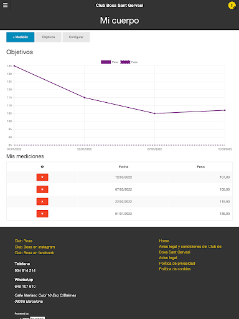Open the hamburger menu
Screen dimensions: 239x319
[5, 5]
